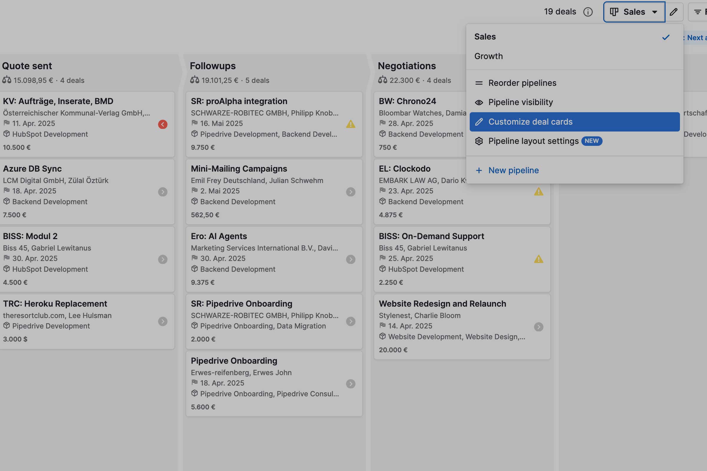This screenshot has height=471, width=707.
Task: Click the warning icon on BISS: On-Demand Support
Action: coord(538,259)
